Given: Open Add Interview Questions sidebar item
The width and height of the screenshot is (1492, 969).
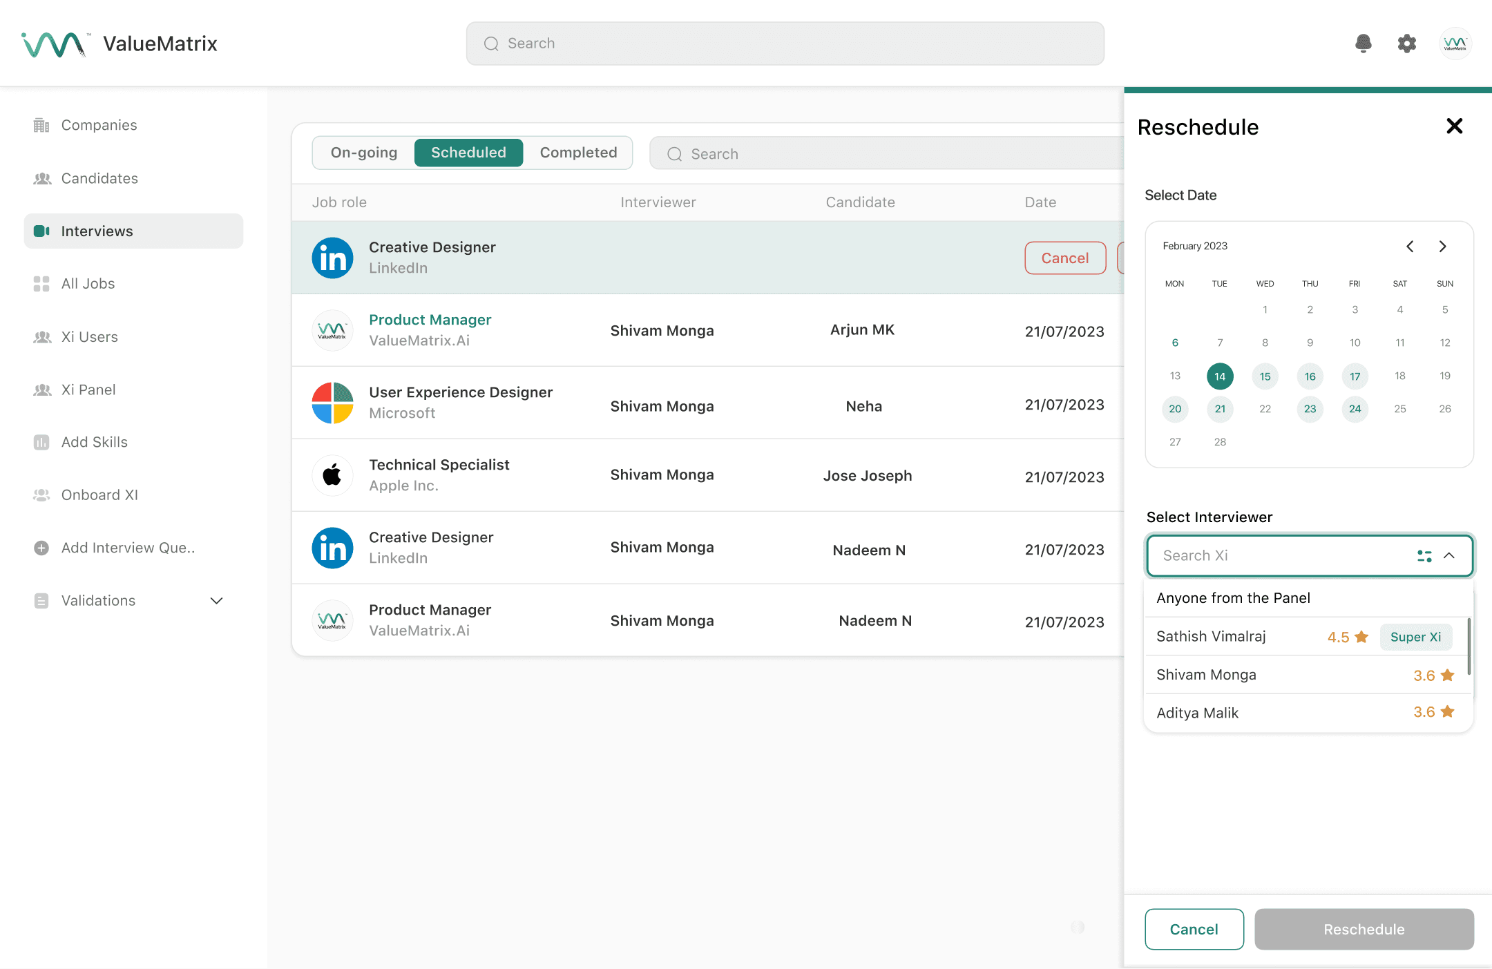Looking at the screenshot, I should pos(128,548).
